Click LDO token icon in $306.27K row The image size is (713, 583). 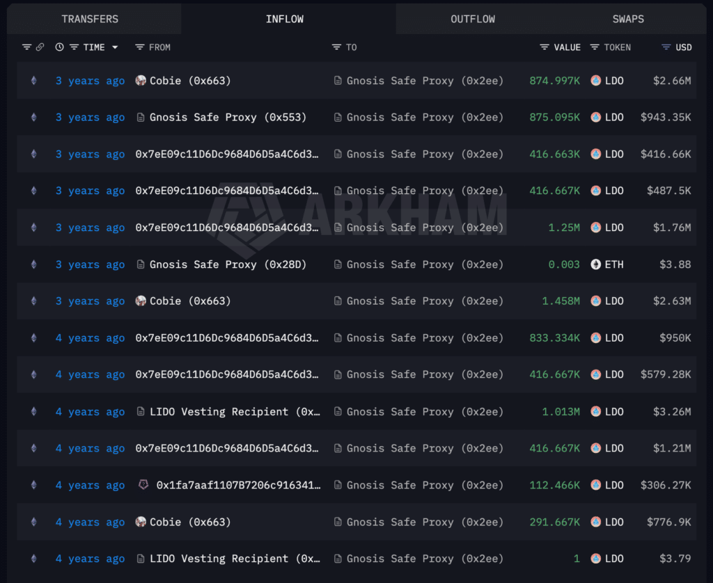[x=596, y=486]
